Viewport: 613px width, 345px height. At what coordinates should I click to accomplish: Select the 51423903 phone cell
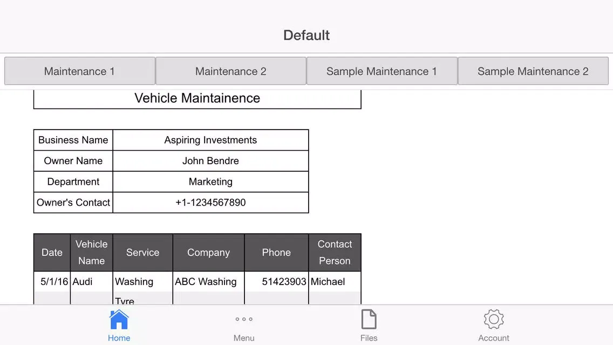276,282
